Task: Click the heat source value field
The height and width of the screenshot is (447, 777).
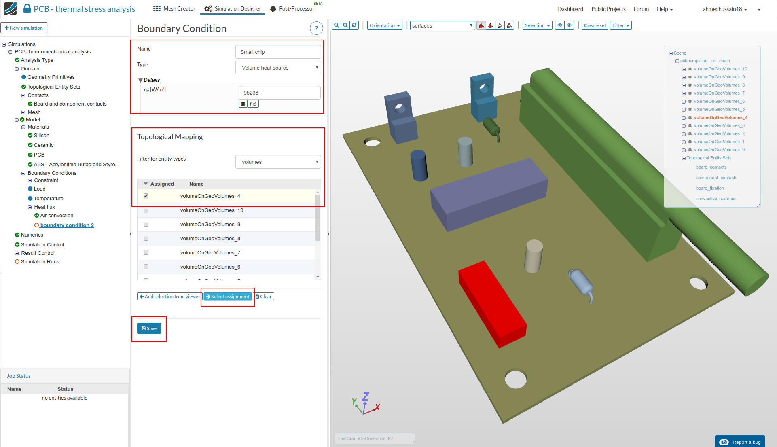Action: pos(279,93)
